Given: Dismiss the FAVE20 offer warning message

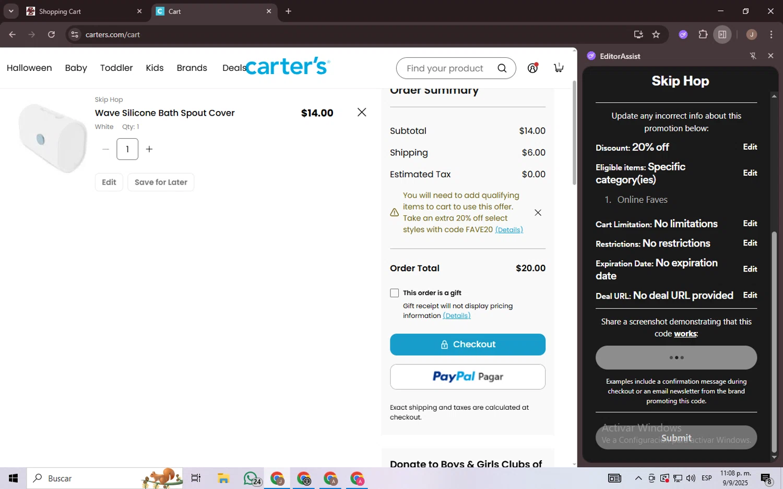Looking at the screenshot, I should 538,213.
